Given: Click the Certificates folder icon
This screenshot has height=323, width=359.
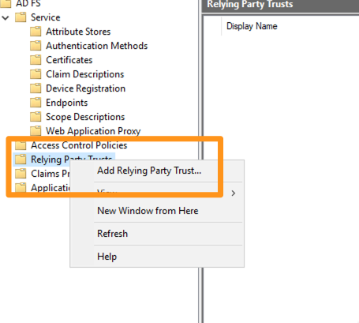Looking at the screenshot, I should point(36,60).
